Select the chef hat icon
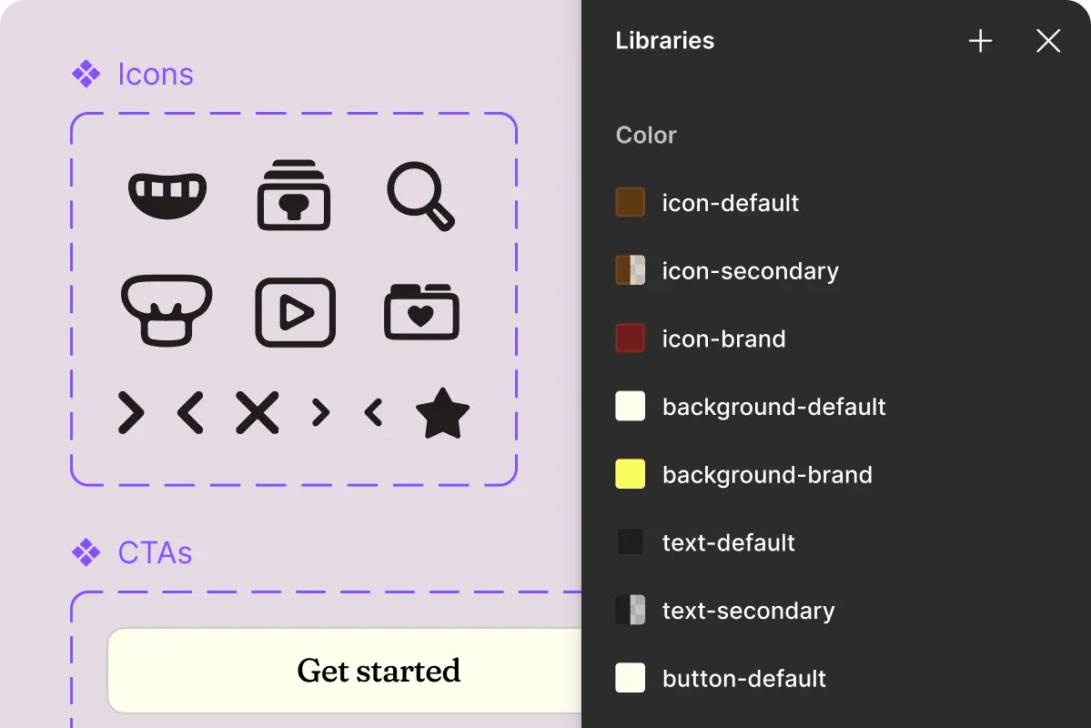The image size is (1091, 728). coord(167,311)
